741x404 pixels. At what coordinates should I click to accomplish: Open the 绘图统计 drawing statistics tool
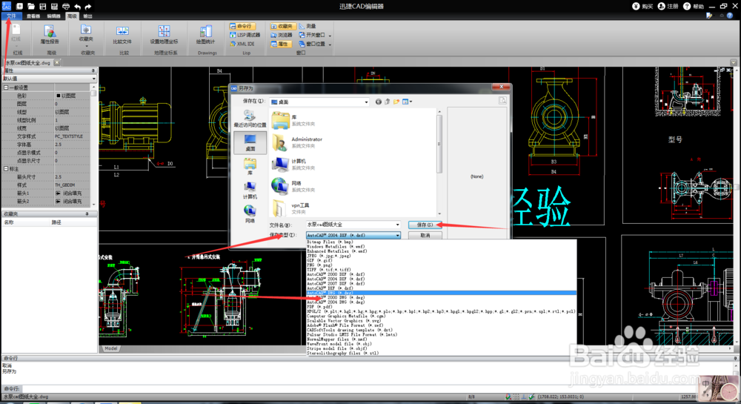pyautogui.click(x=205, y=35)
